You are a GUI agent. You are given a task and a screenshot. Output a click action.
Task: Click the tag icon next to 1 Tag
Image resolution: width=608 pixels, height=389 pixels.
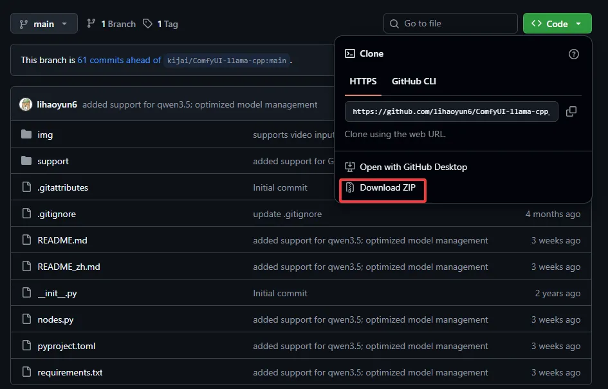point(147,24)
